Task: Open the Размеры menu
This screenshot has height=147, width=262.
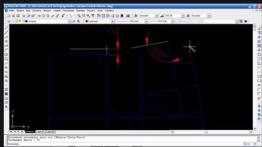Action: pos(81,11)
